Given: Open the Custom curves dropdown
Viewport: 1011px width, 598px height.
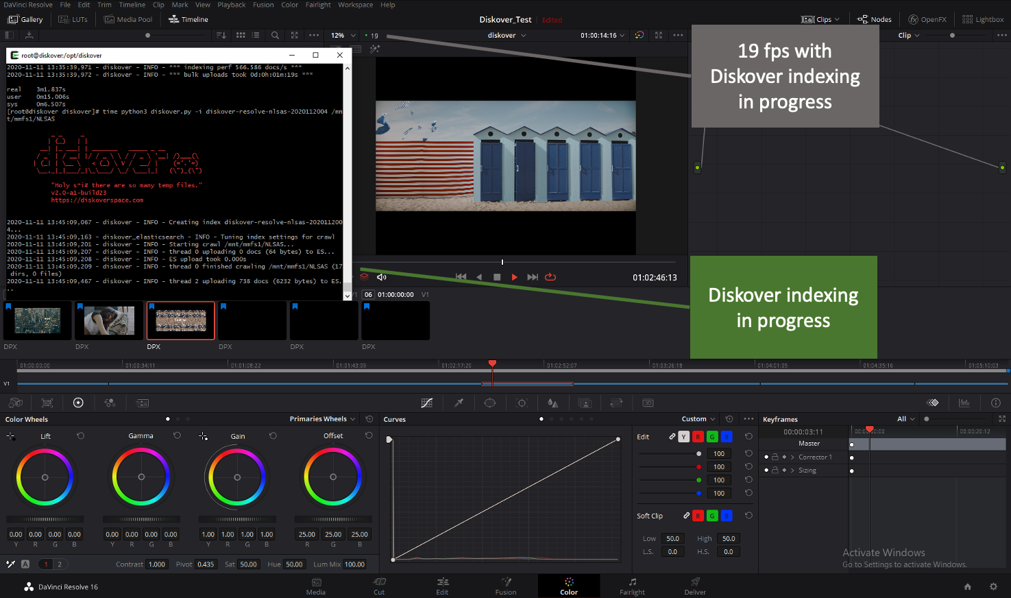Looking at the screenshot, I should (x=698, y=419).
